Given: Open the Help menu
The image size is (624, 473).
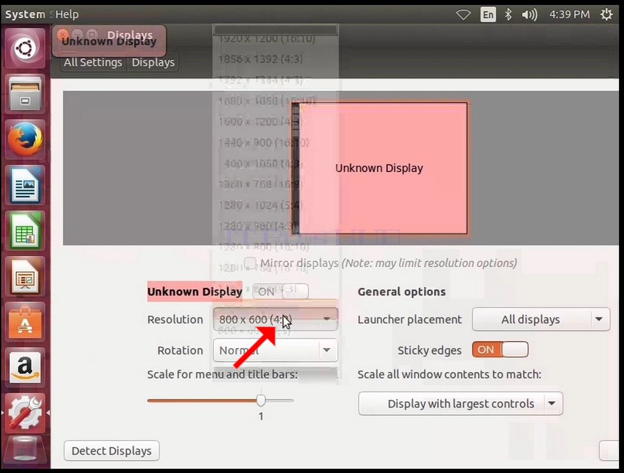Looking at the screenshot, I should coord(67,15).
